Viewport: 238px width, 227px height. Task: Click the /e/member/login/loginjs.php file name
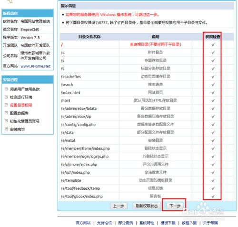click(x=85, y=157)
